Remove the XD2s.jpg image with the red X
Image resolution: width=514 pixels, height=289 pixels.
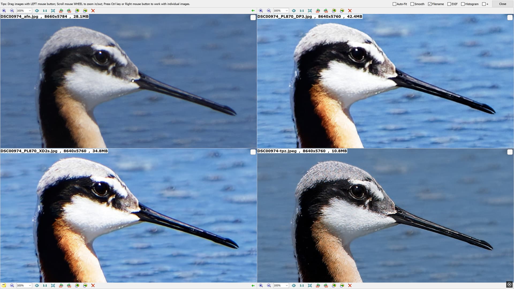pyautogui.click(x=93, y=286)
